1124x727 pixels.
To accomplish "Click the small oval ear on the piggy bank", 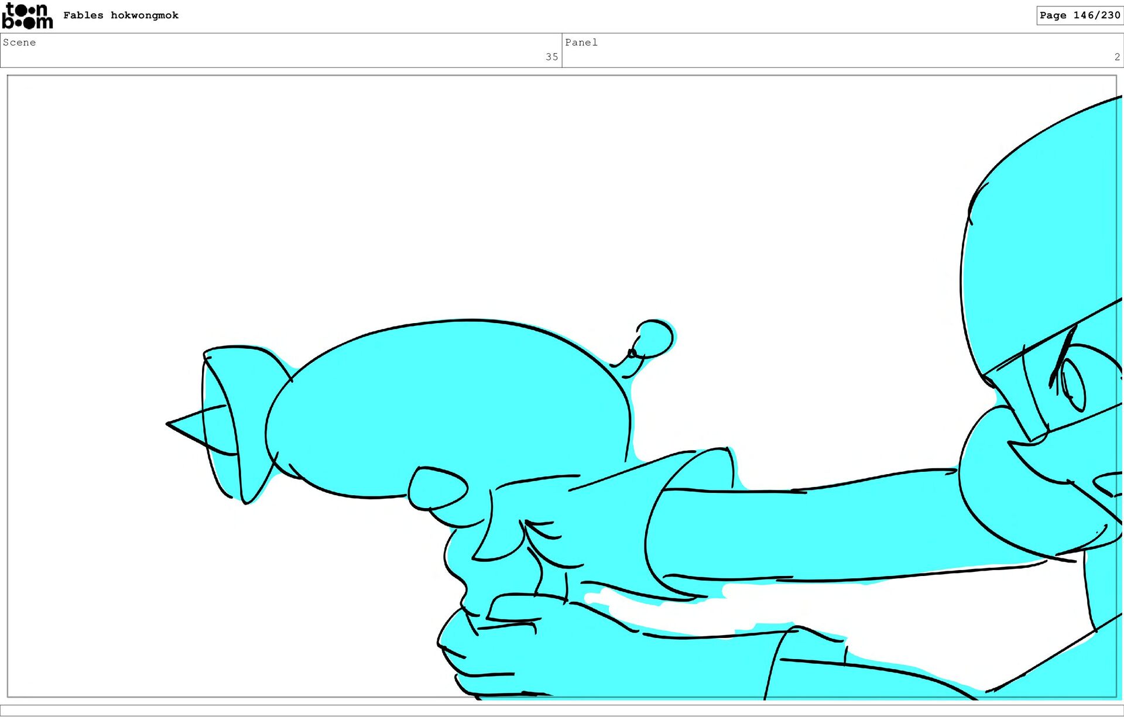I will 437,487.
